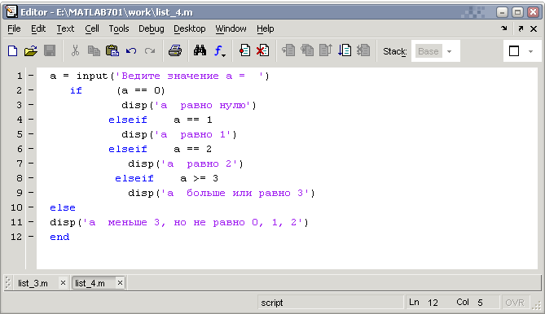Click the Step Out debug icon
Image resolution: width=545 pixels, height=314 pixels.
[326, 51]
